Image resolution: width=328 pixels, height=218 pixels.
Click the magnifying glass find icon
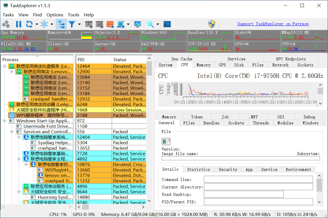click(150, 24)
